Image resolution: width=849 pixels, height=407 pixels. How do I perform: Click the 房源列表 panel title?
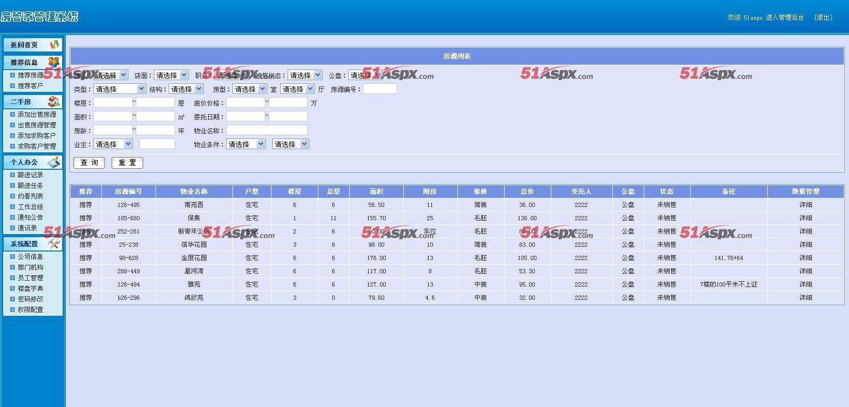coord(456,56)
